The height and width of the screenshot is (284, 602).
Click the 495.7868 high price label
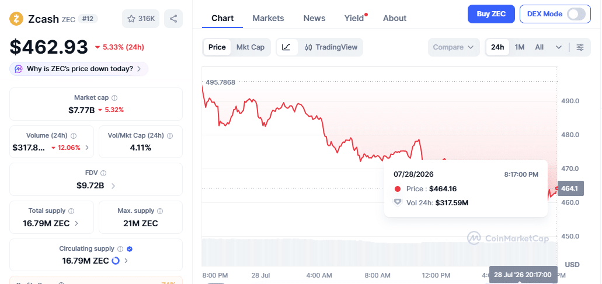click(220, 82)
